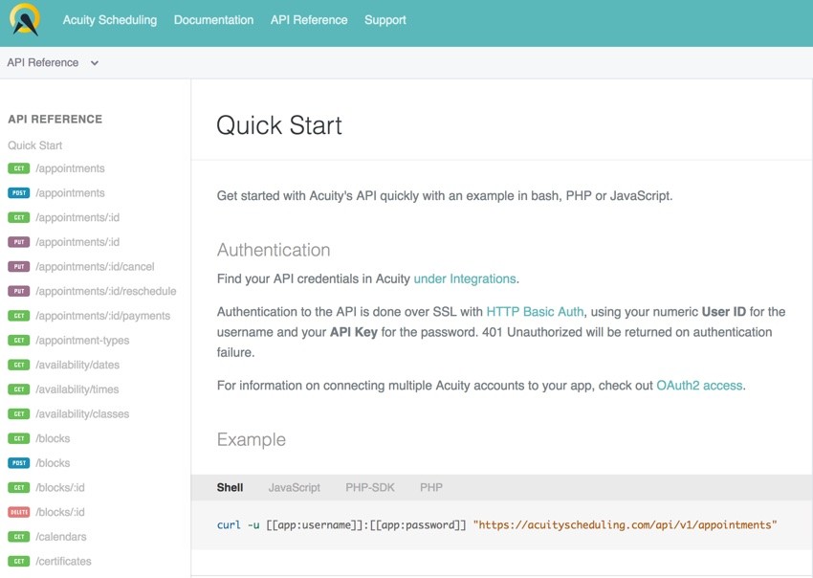Open /appointments/:id/reschedule endpoint text

[106, 291]
